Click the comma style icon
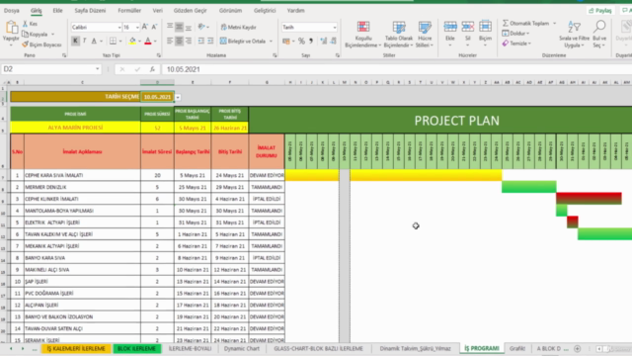 [311, 41]
